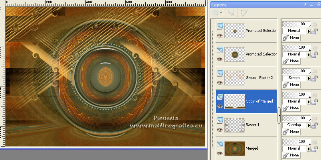Select second layer named Promoted Selection
This screenshot has width=321, height=160.
point(261,54)
